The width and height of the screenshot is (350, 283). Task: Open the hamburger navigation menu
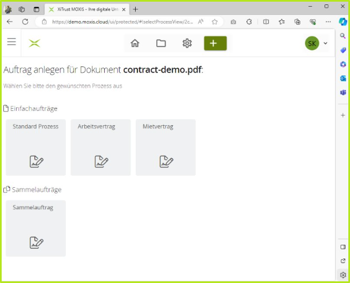point(11,42)
